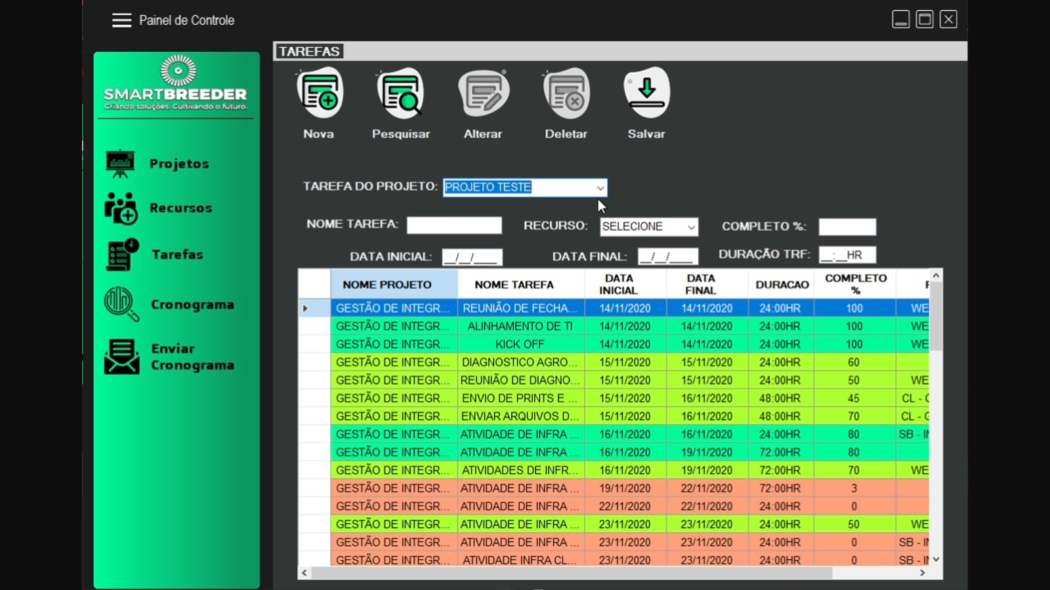Screen dimensions: 1050x590
Task: Open Tarefas in the sidebar menu
Action: 155,255
